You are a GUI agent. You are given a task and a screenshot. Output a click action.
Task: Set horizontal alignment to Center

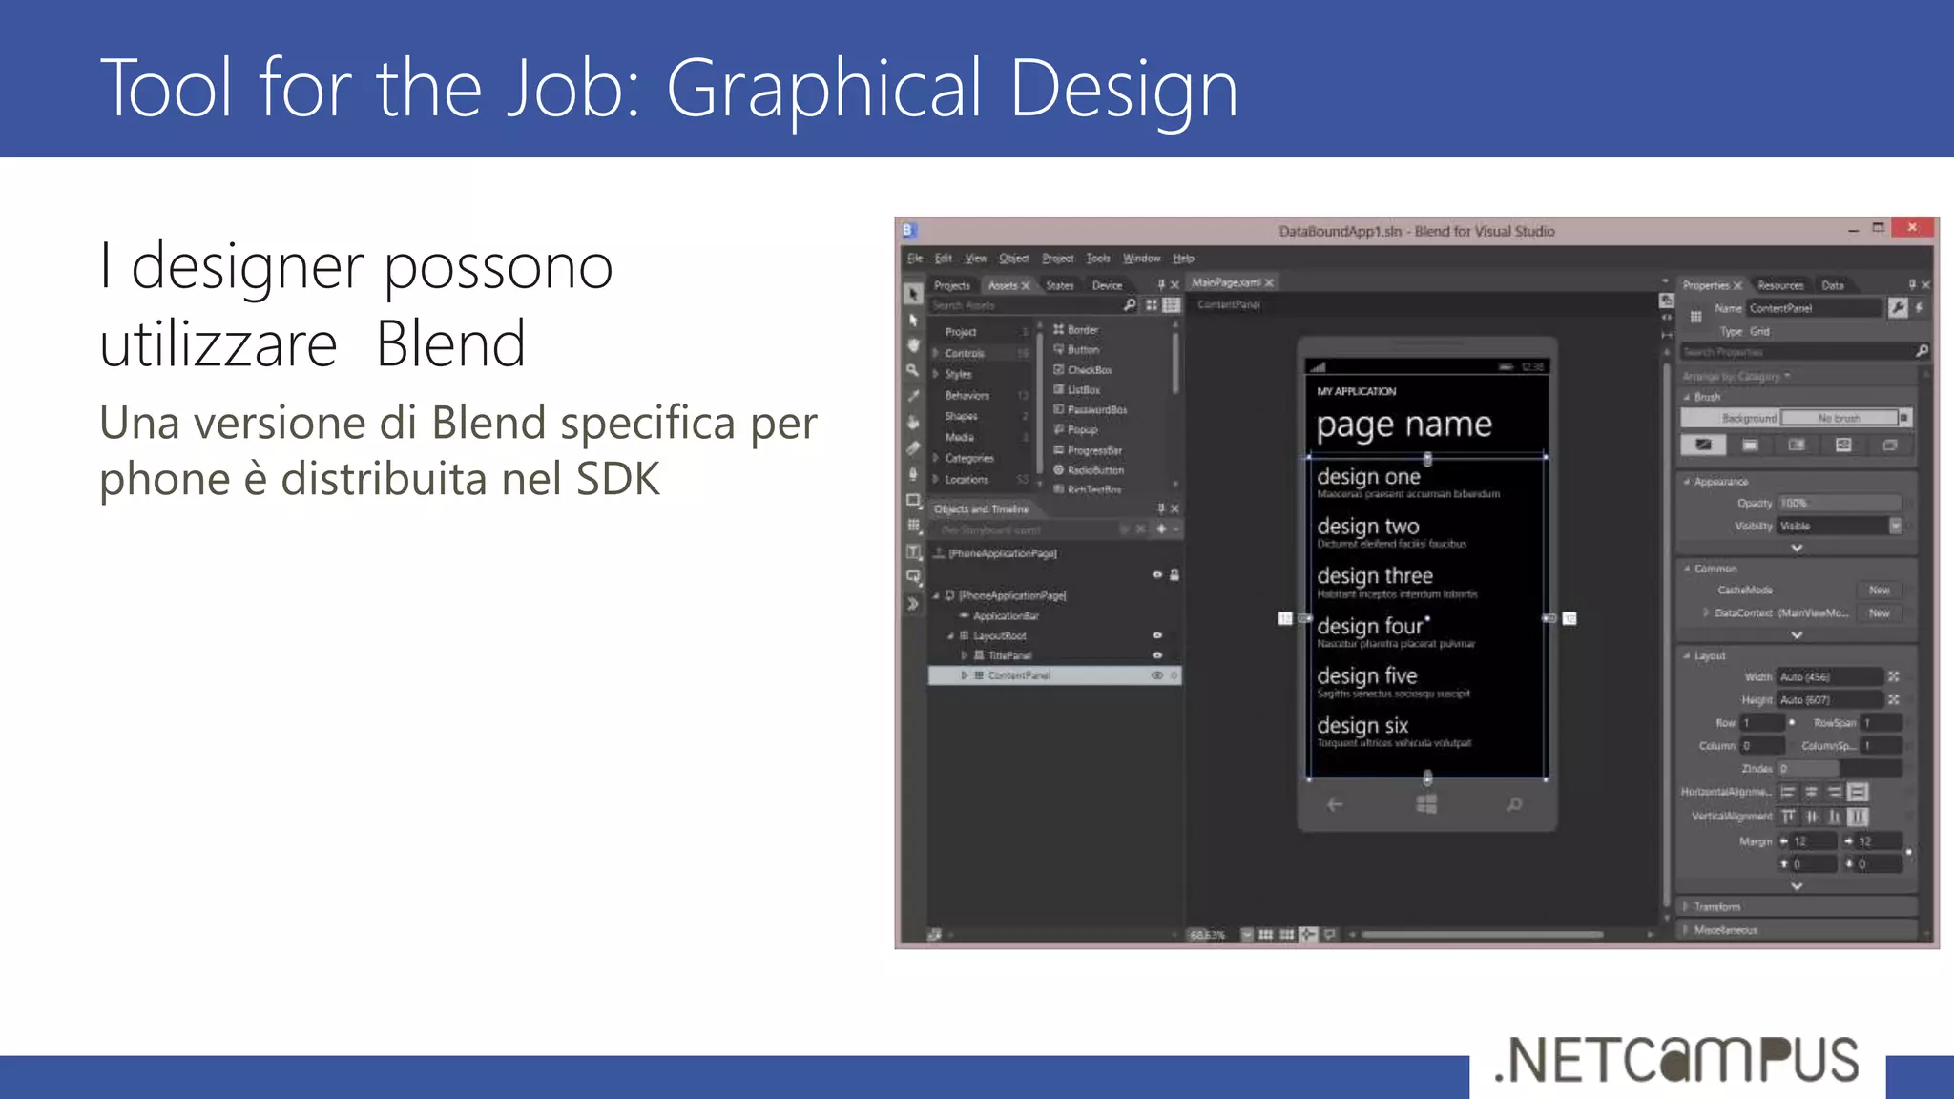coord(1811,792)
